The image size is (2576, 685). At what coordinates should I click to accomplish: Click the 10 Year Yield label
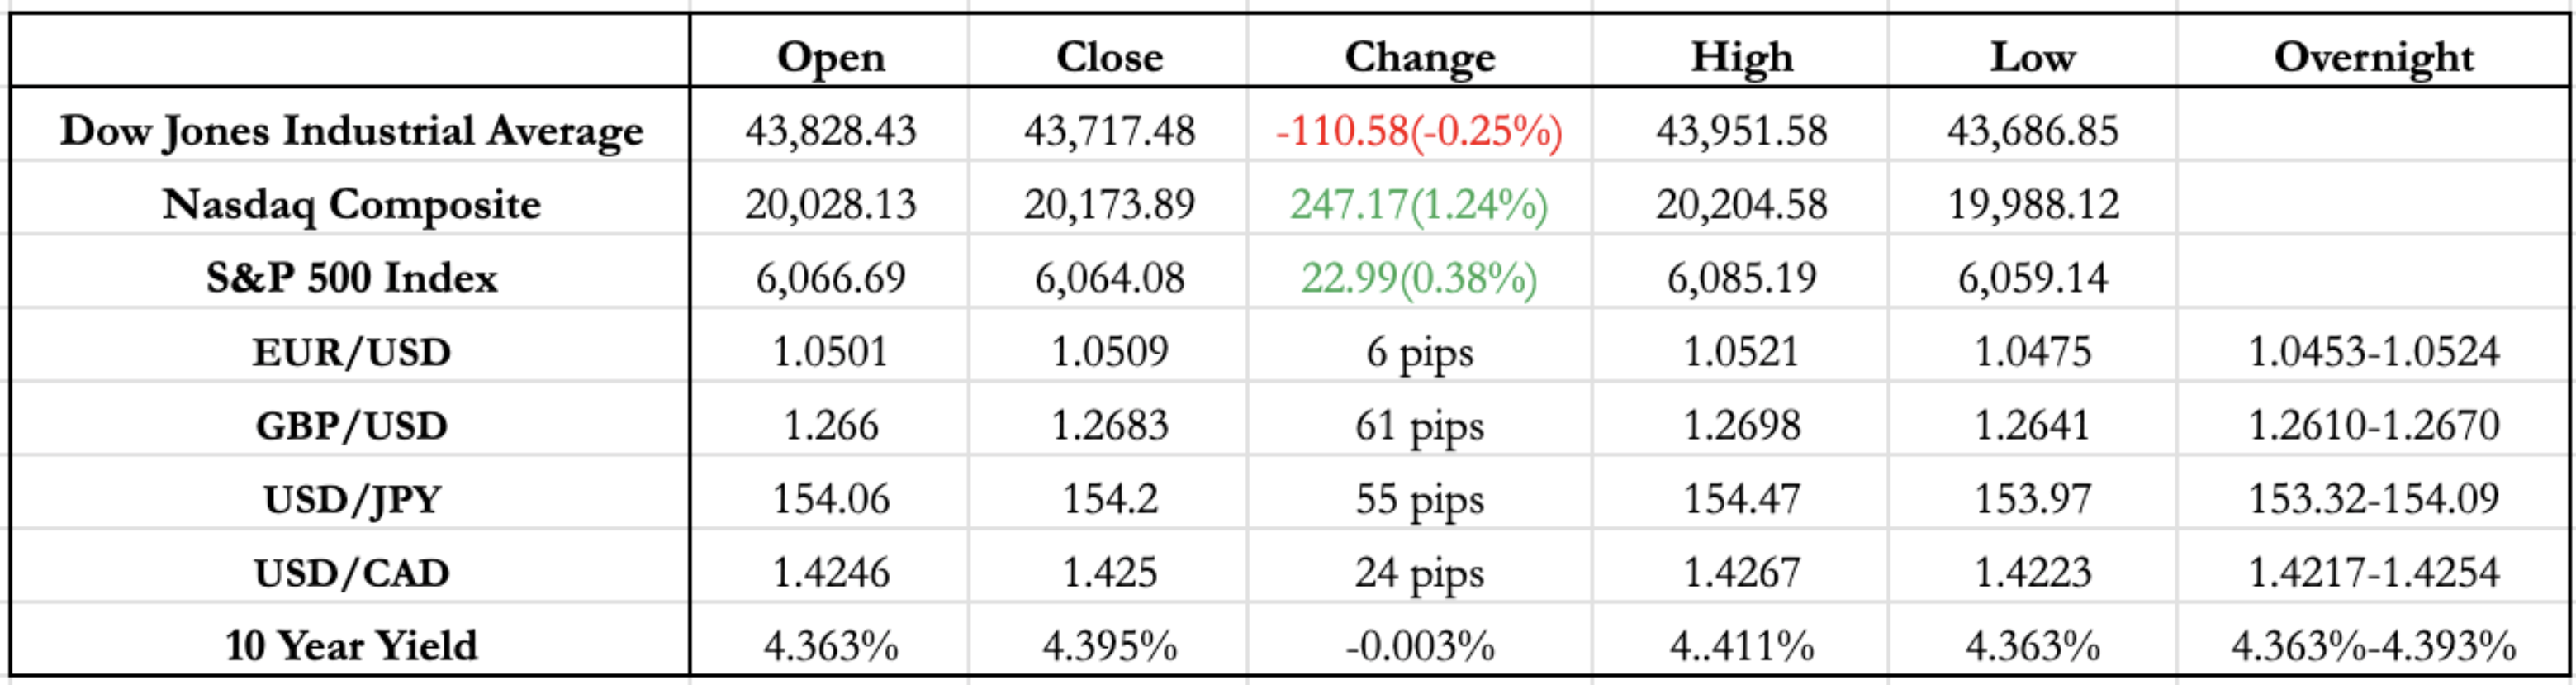click(x=351, y=646)
